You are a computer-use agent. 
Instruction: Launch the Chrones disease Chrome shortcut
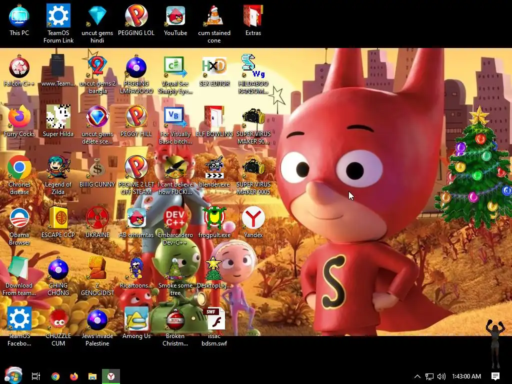click(x=19, y=175)
